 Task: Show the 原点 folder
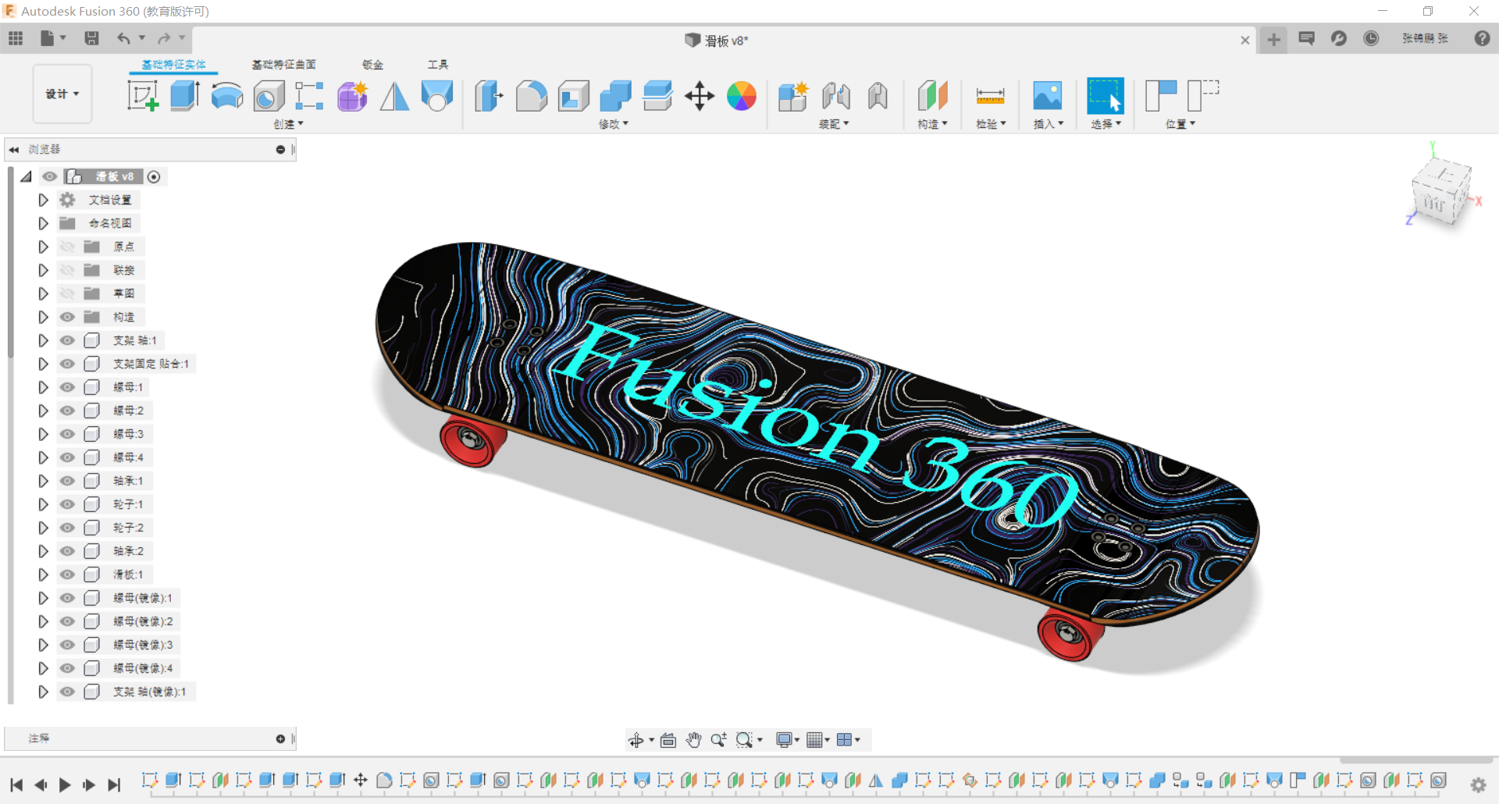click(68, 247)
